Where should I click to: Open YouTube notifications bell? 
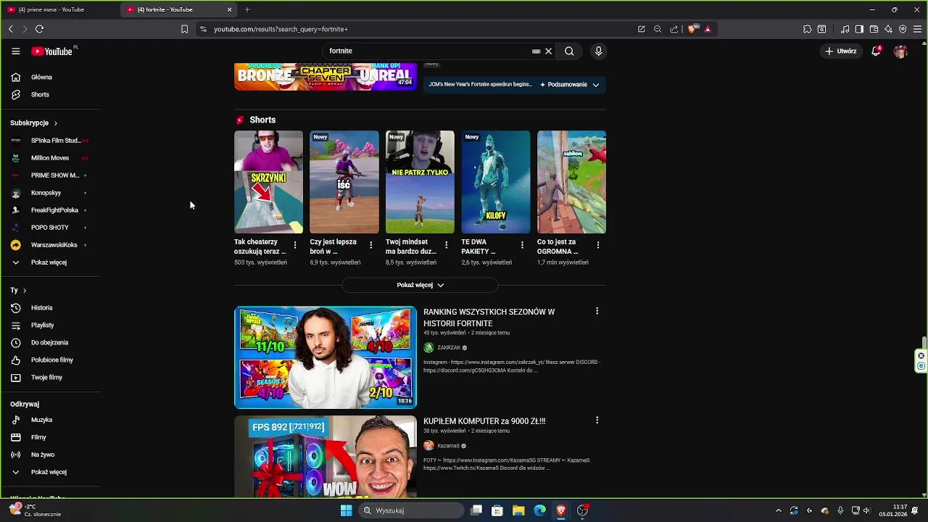point(876,51)
